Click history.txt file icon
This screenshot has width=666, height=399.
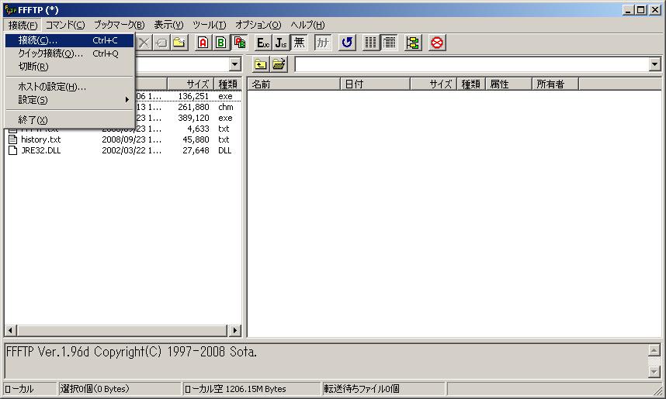coord(13,139)
